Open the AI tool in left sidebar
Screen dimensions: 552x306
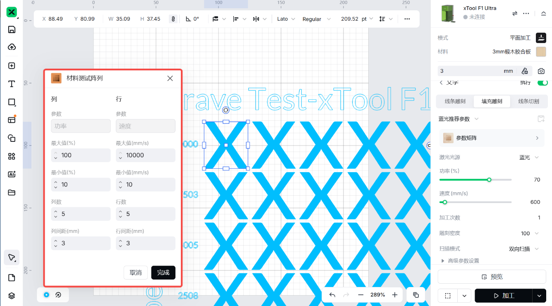[x=12, y=174]
